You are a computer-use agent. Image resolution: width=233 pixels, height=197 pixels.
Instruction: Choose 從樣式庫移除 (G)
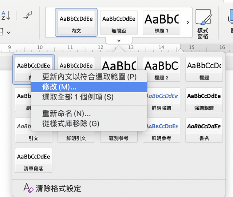click(89, 124)
